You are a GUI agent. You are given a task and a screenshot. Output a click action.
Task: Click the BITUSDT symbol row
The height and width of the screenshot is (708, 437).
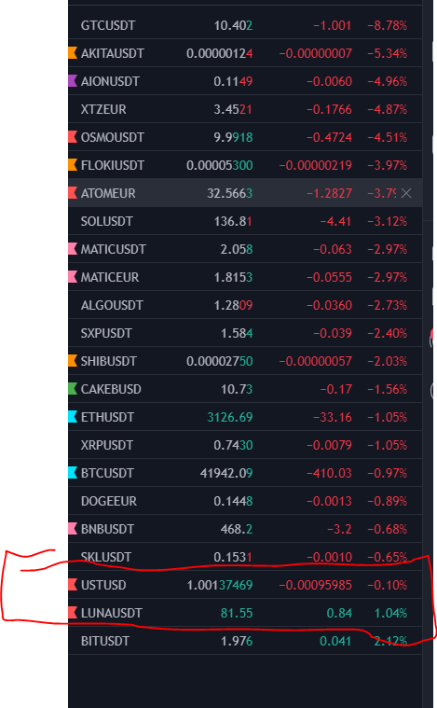pyautogui.click(x=245, y=641)
